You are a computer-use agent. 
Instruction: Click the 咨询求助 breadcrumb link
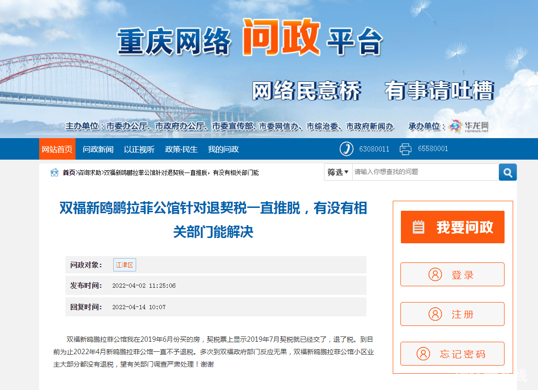click(x=89, y=173)
